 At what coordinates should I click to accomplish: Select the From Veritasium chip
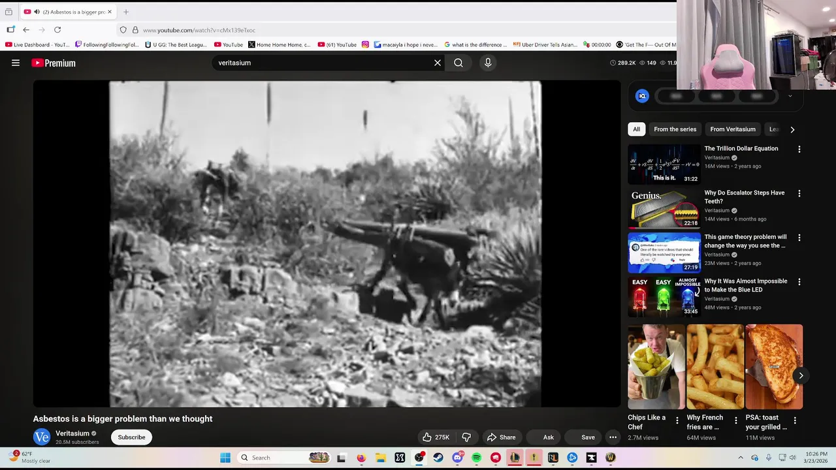point(732,129)
